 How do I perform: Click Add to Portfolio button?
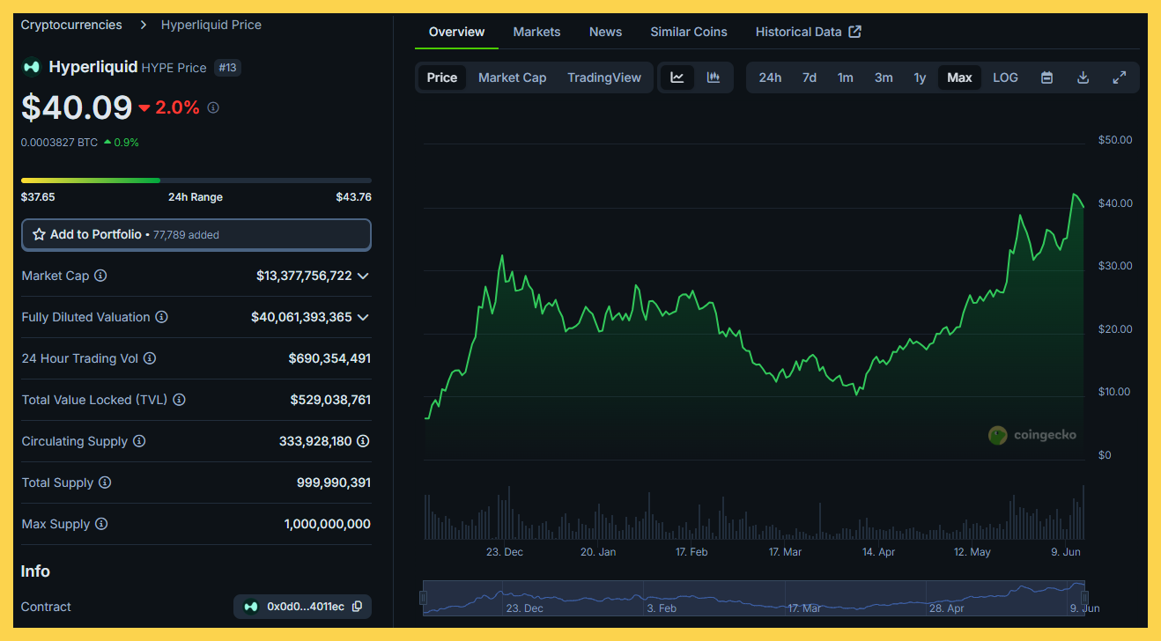click(196, 235)
